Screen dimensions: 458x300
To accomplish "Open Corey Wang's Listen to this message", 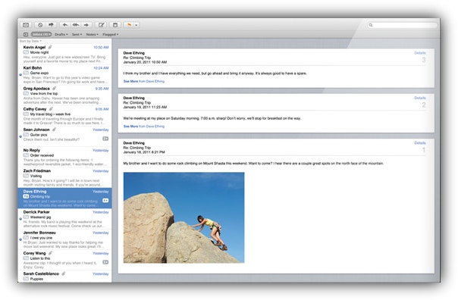I will pos(65,260).
